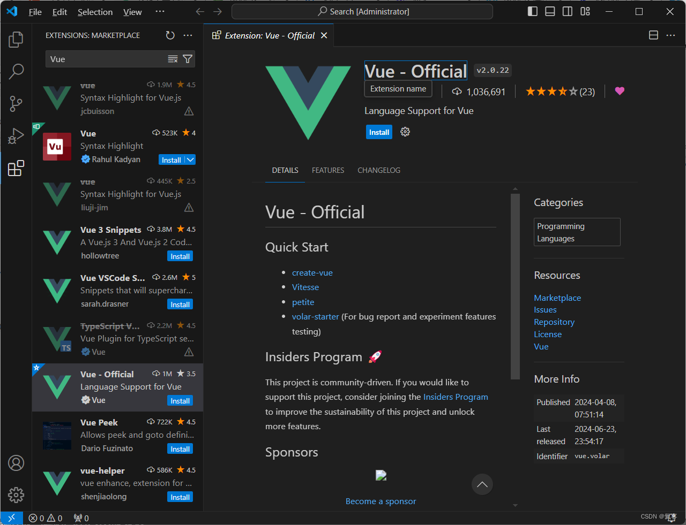The height and width of the screenshot is (525, 686).
Task: Install the Vue 3 Snippets extension
Action: tap(180, 256)
